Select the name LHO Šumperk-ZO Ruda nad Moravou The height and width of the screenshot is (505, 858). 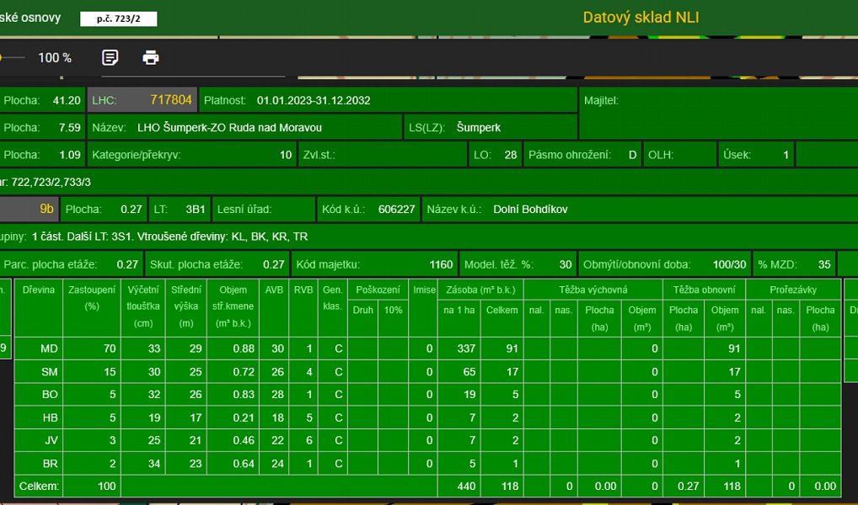230,128
